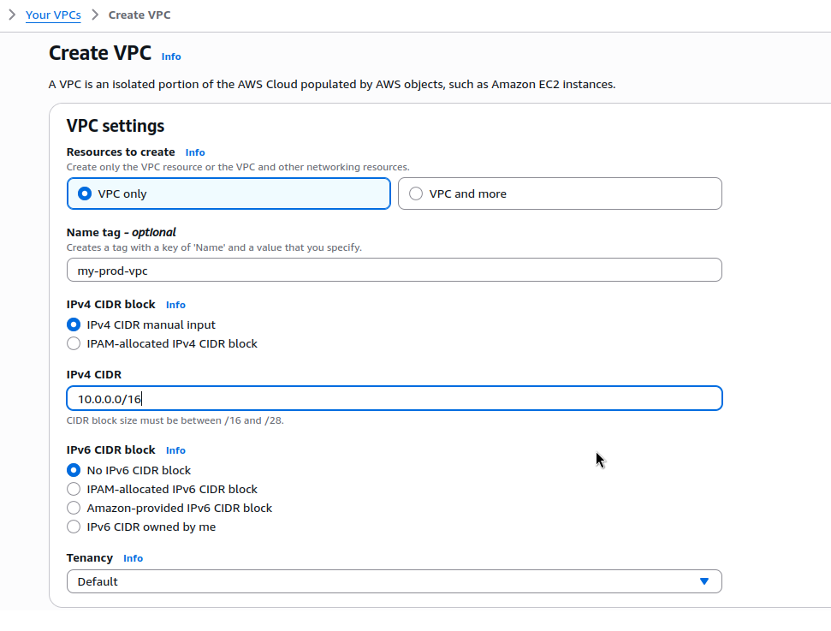The height and width of the screenshot is (631, 831).
Task: Choose IPAM-allocated IPv4 CIDR block
Action: [162, 343]
